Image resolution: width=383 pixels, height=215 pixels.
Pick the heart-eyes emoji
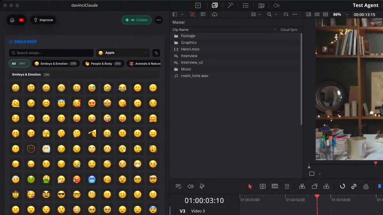click(92, 103)
